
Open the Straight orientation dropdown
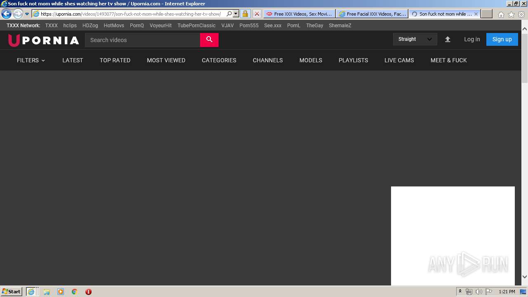pyautogui.click(x=415, y=39)
